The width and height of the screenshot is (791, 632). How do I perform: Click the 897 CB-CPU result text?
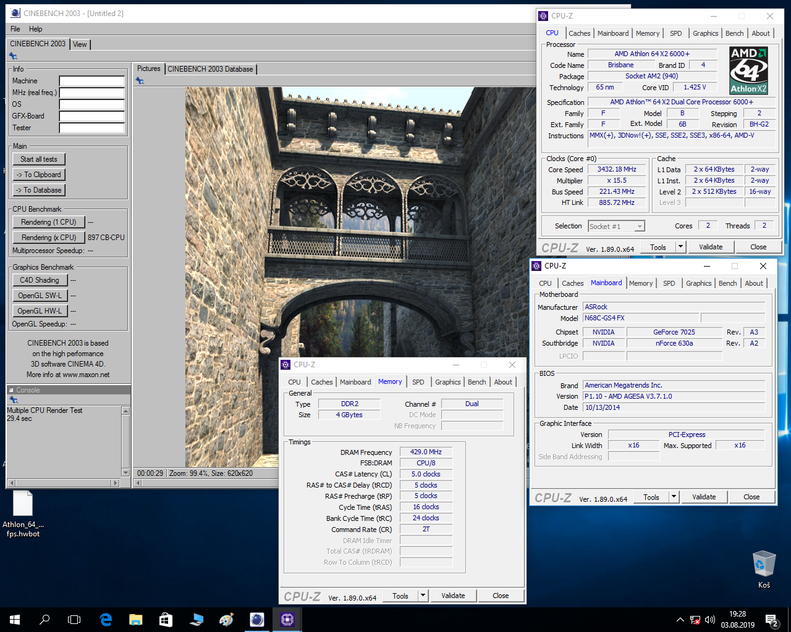click(106, 238)
